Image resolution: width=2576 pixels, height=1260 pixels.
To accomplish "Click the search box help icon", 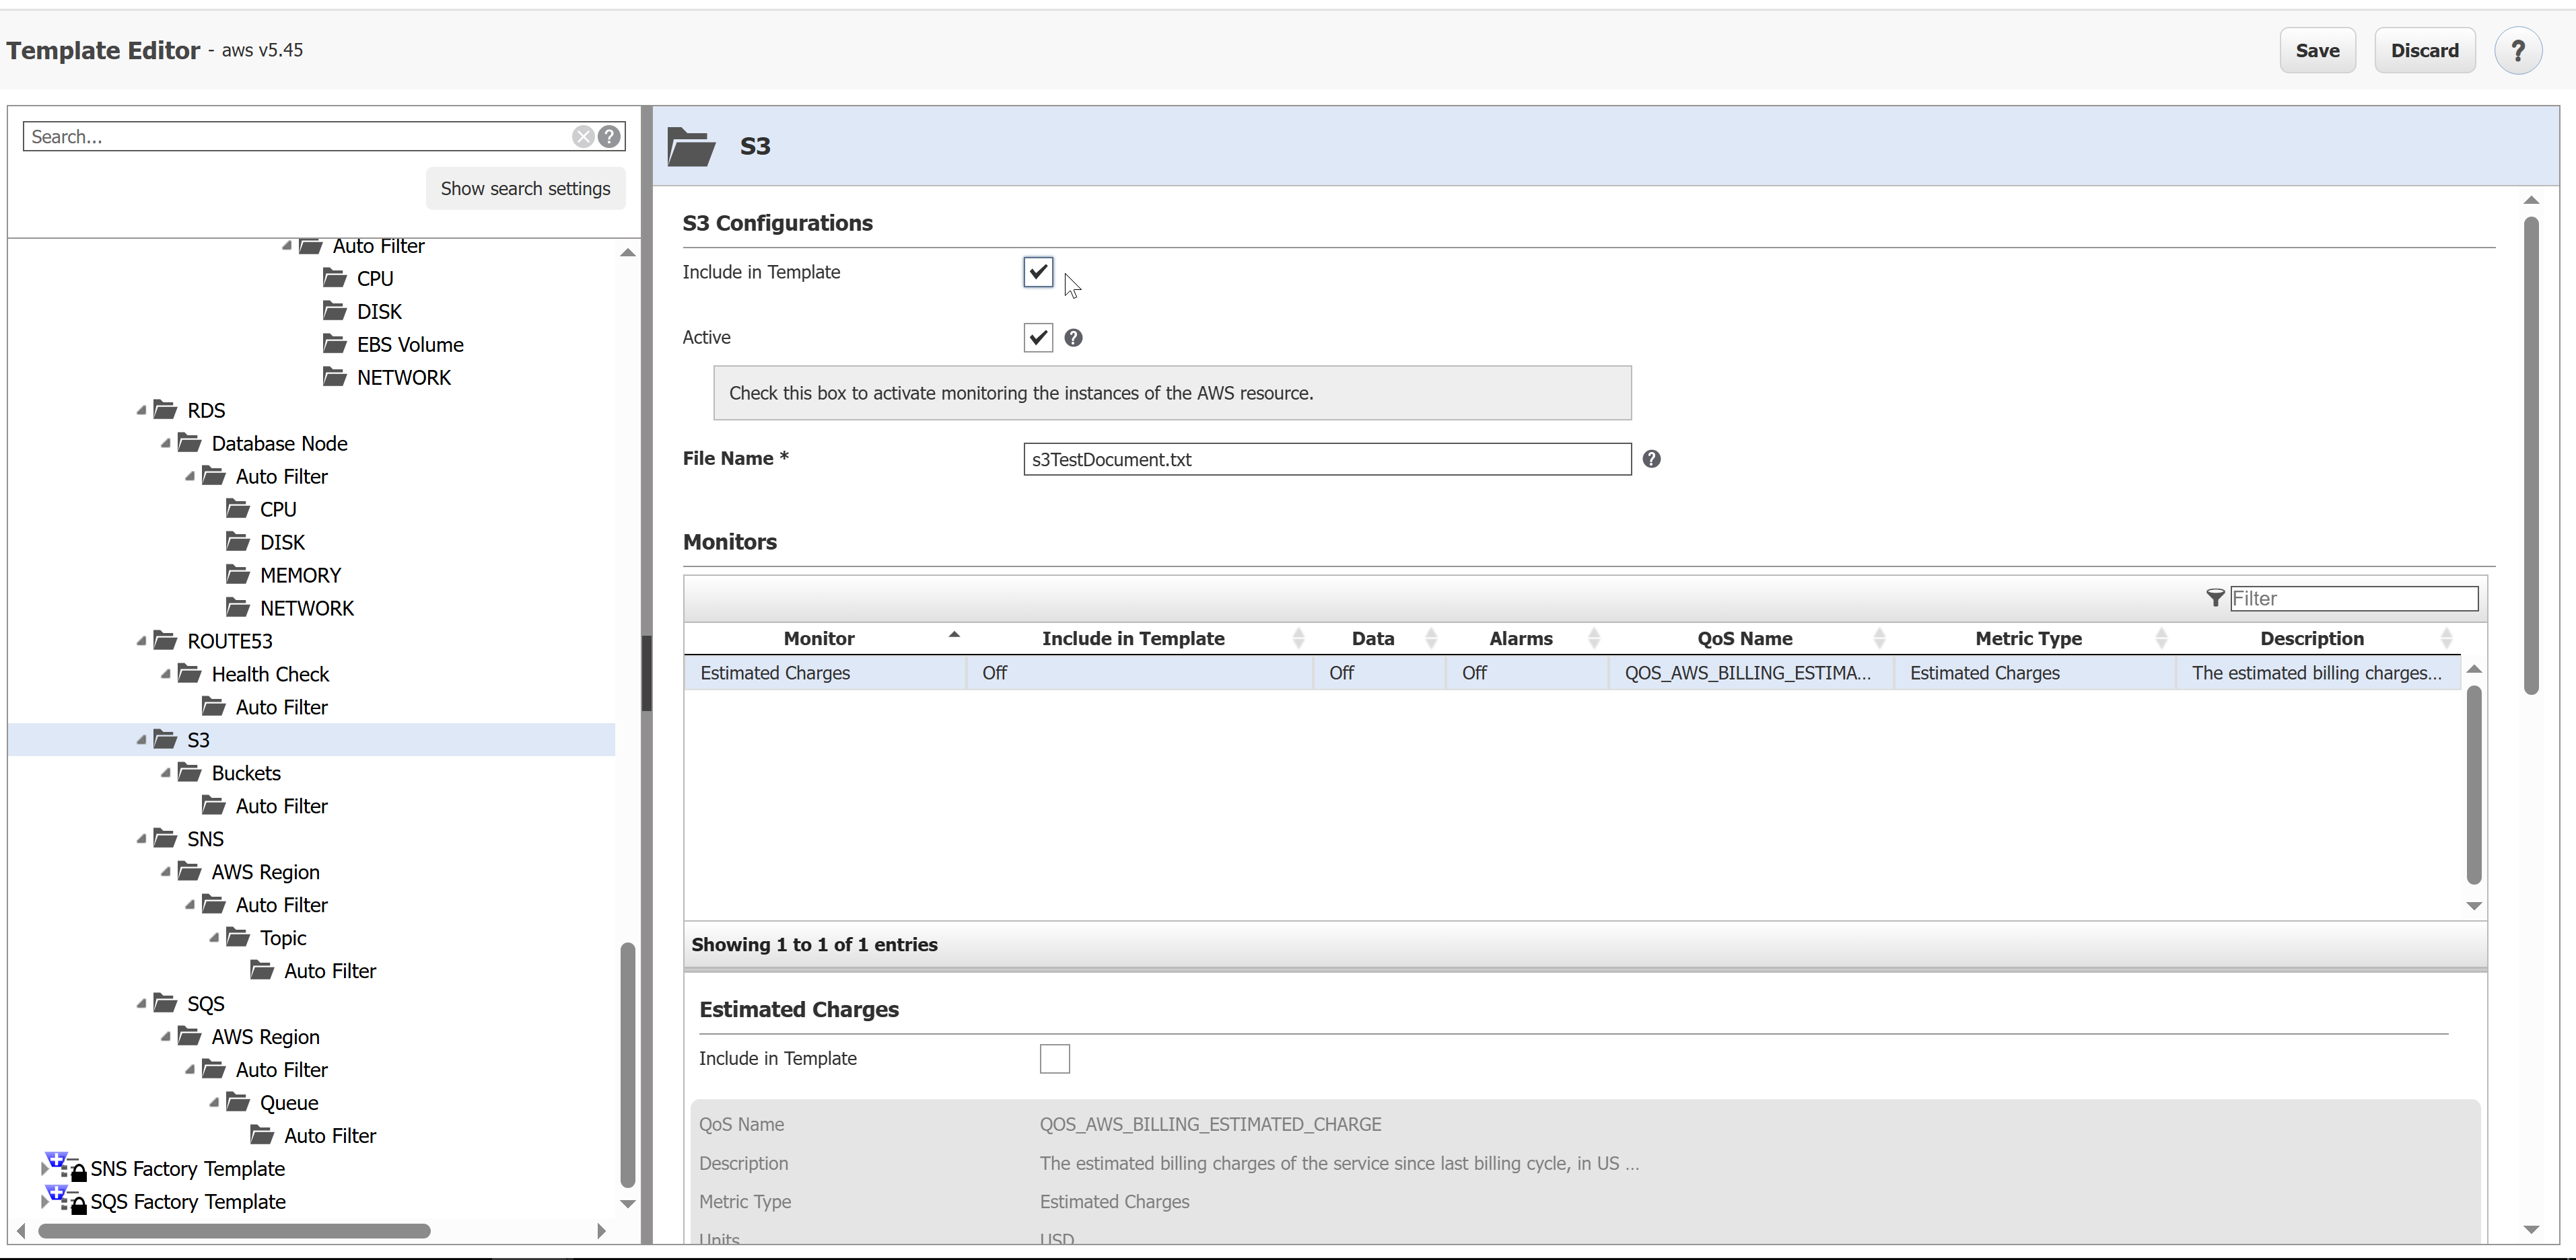I will 609,137.
